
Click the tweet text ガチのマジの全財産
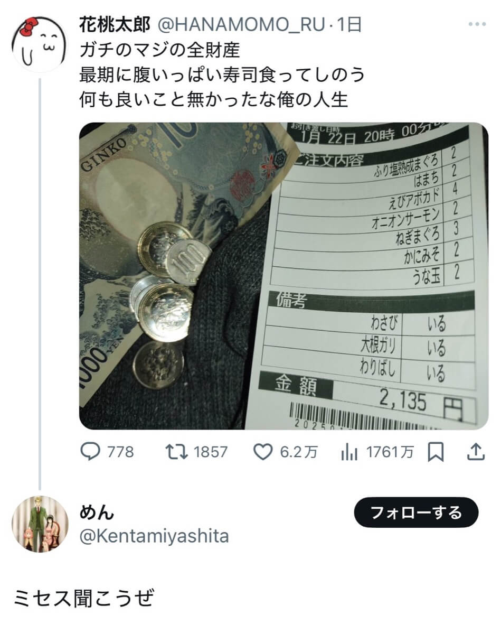coord(159,50)
